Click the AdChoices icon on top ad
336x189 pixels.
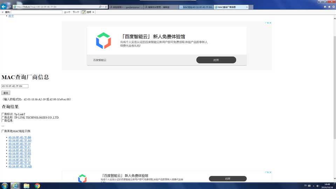pyautogui.click(x=267, y=23)
